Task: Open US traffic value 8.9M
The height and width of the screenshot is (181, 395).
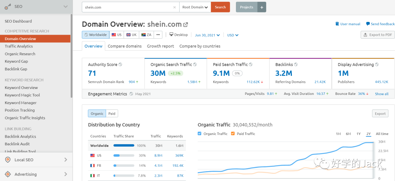Action: [158, 155]
